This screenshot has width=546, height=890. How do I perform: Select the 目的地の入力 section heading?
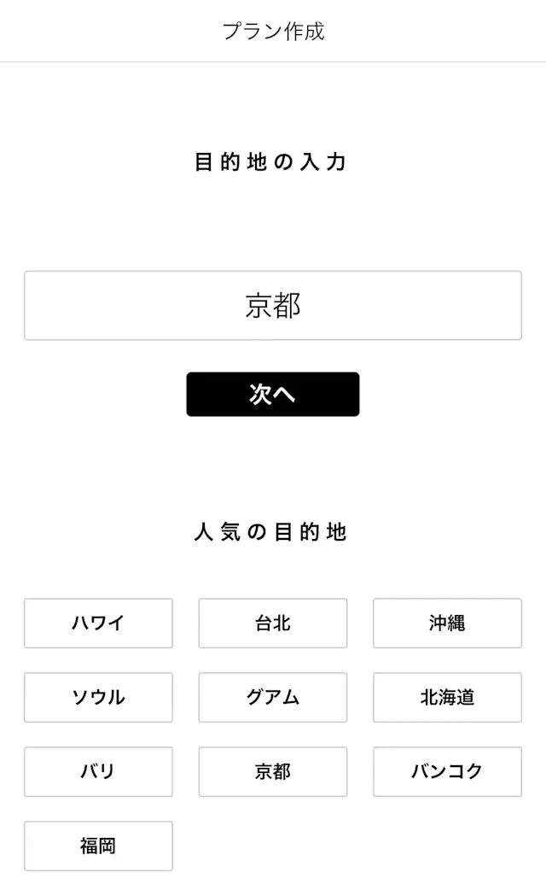pos(273,161)
